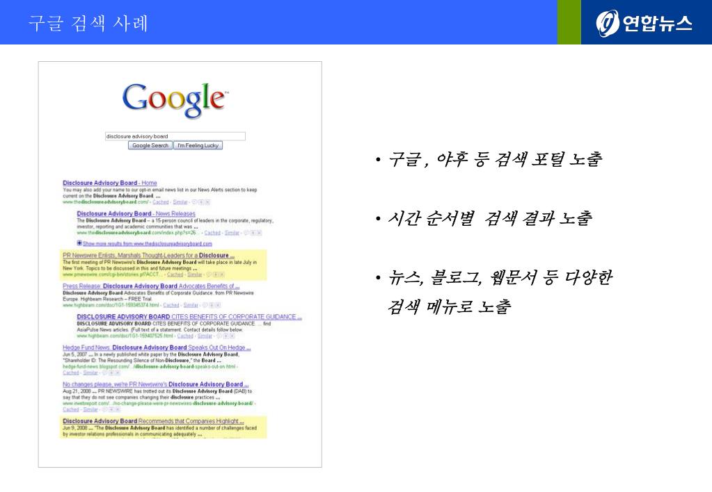Click bullet text '구글, 야후 등 검색 포털 노출'
712x492 pixels.
(x=496, y=159)
